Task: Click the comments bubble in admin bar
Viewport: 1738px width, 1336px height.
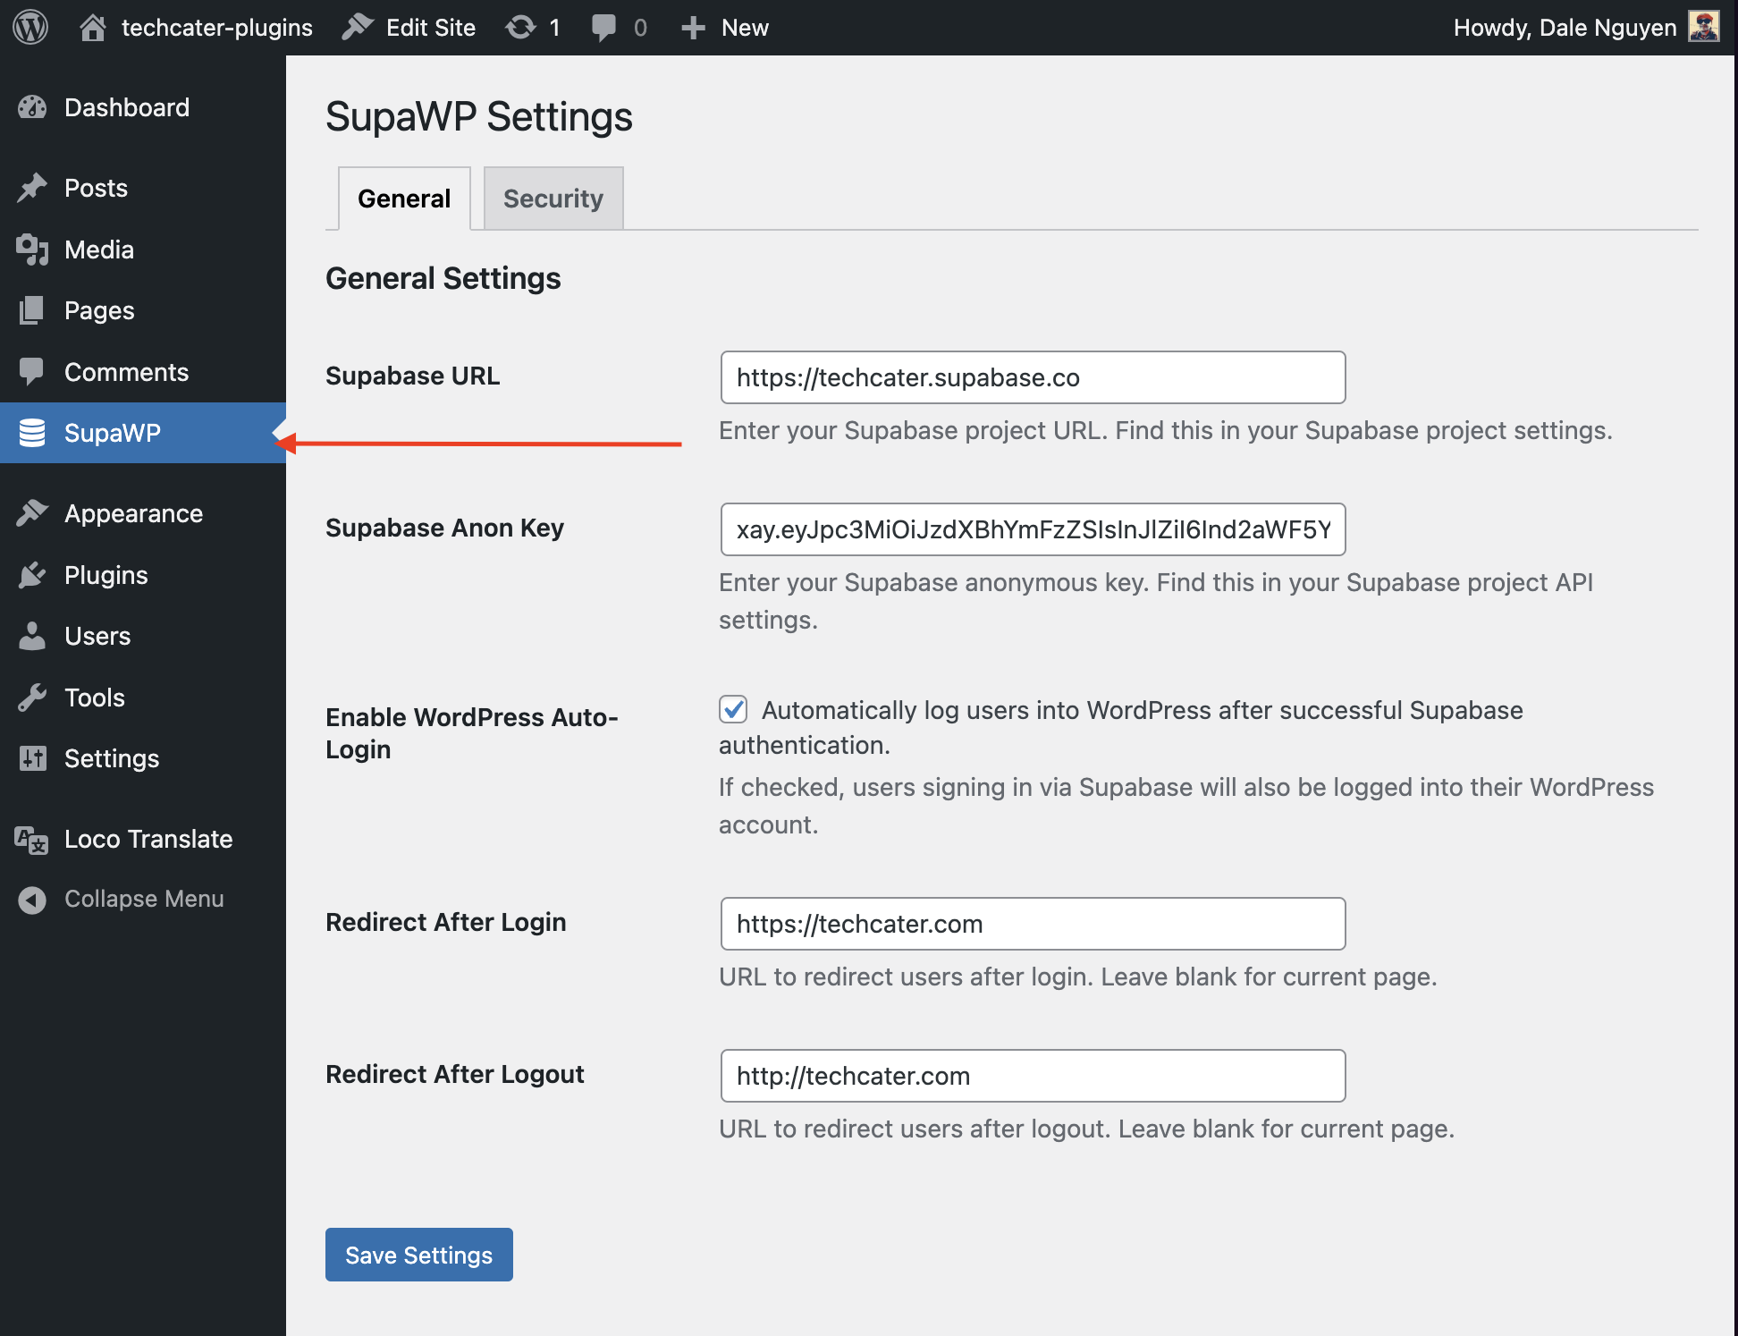Action: coord(604,28)
